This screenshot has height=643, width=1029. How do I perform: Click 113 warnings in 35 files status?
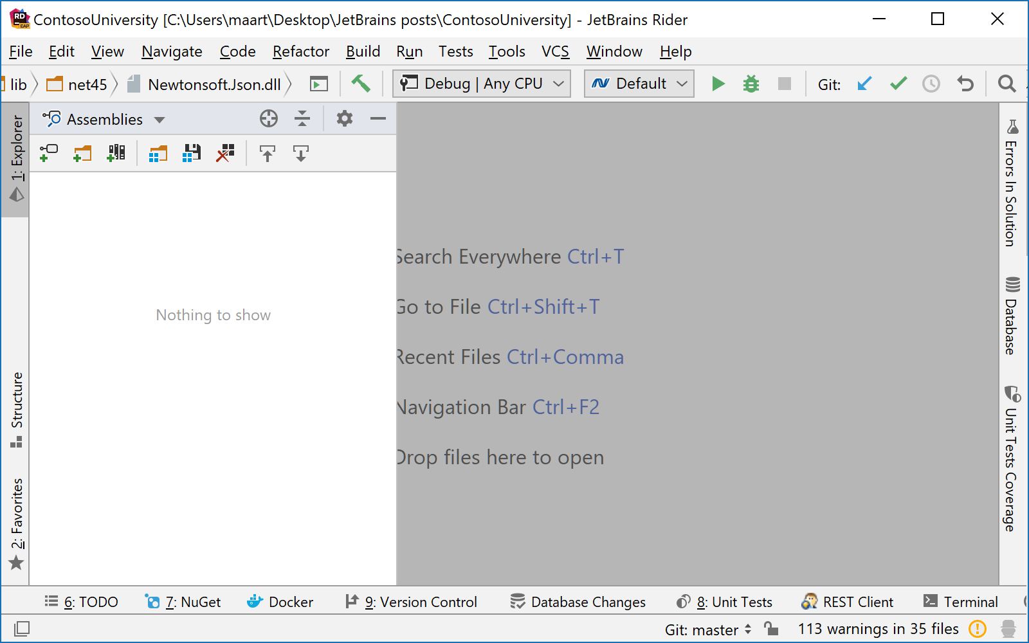879,629
